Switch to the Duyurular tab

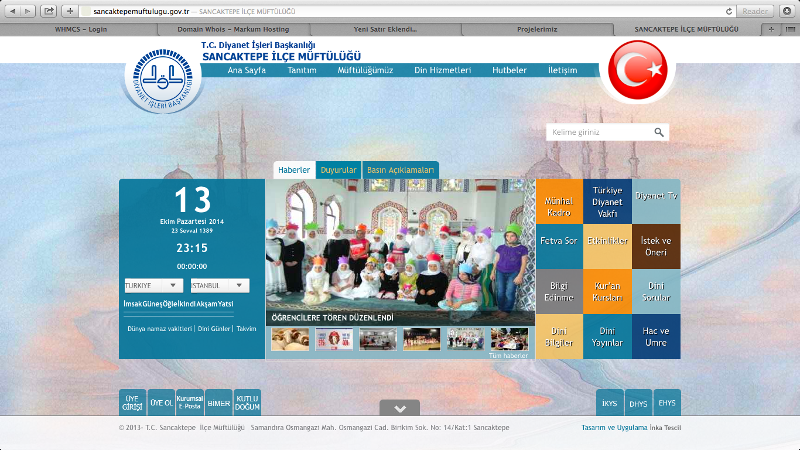point(339,171)
